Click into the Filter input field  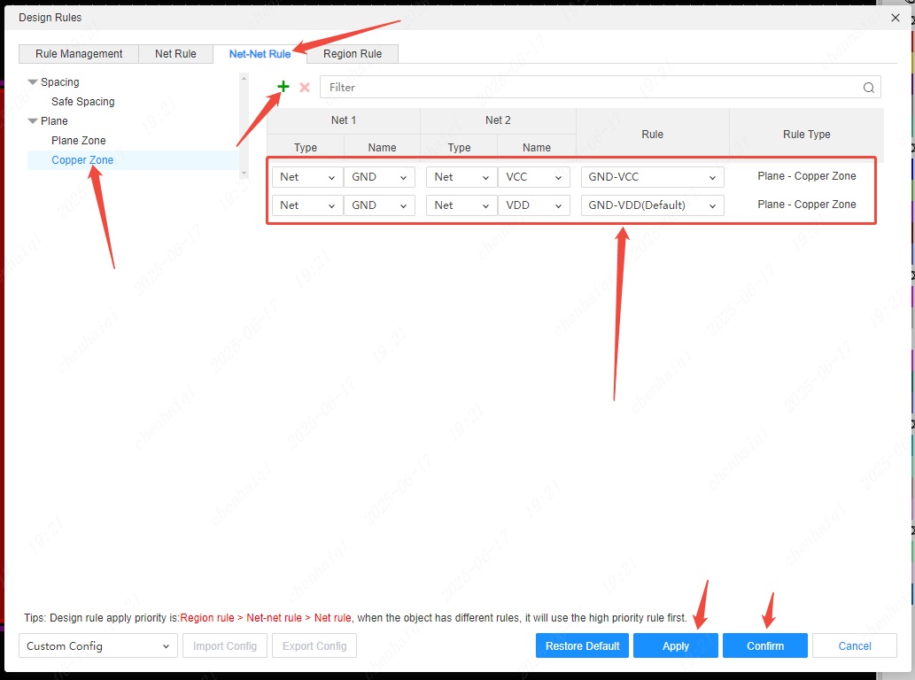tap(585, 88)
